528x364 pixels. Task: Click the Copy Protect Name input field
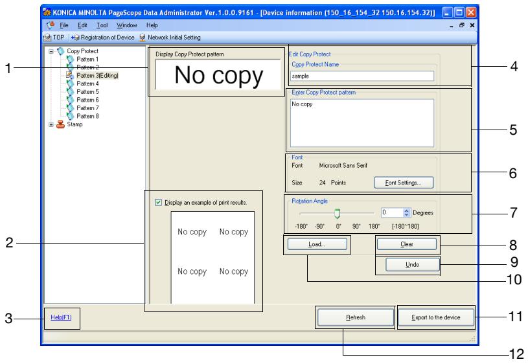(362, 76)
